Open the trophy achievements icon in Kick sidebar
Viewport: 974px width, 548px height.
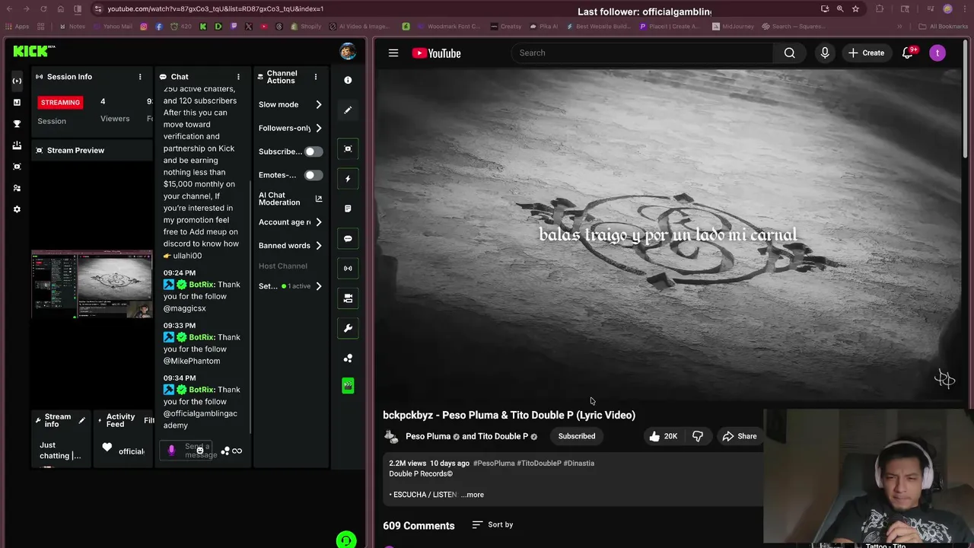pos(17,123)
